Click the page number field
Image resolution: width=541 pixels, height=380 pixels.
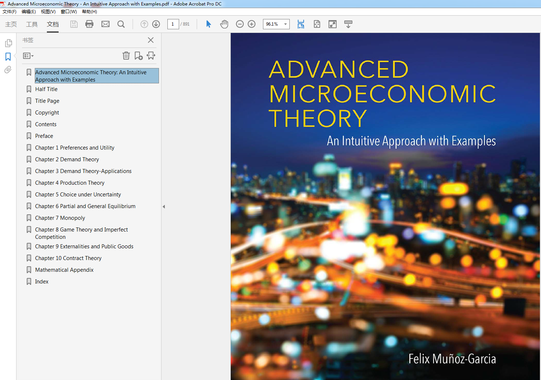pos(173,24)
